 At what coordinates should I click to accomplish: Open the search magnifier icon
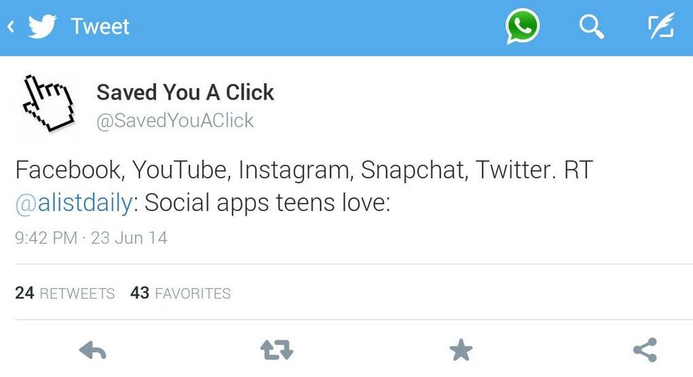pyautogui.click(x=591, y=26)
